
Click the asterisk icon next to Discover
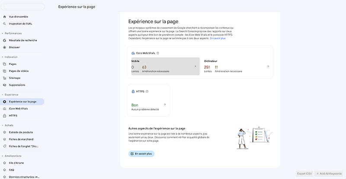click(x=5, y=47)
